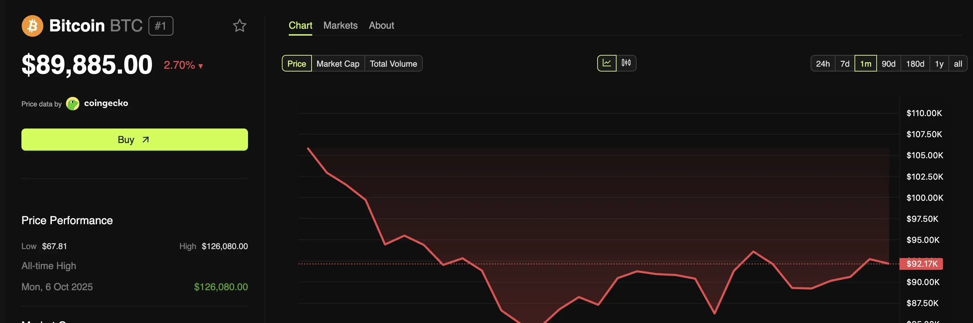Click the #1 rank badge
Image resolution: width=973 pixels, height=323 pixels.
(x=161, y=26)
